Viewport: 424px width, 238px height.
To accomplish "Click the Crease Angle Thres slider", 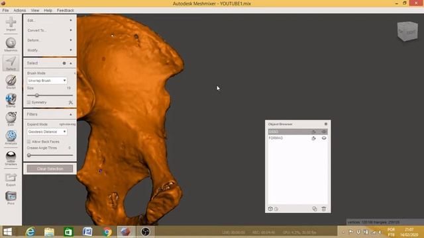I will 50,155.
